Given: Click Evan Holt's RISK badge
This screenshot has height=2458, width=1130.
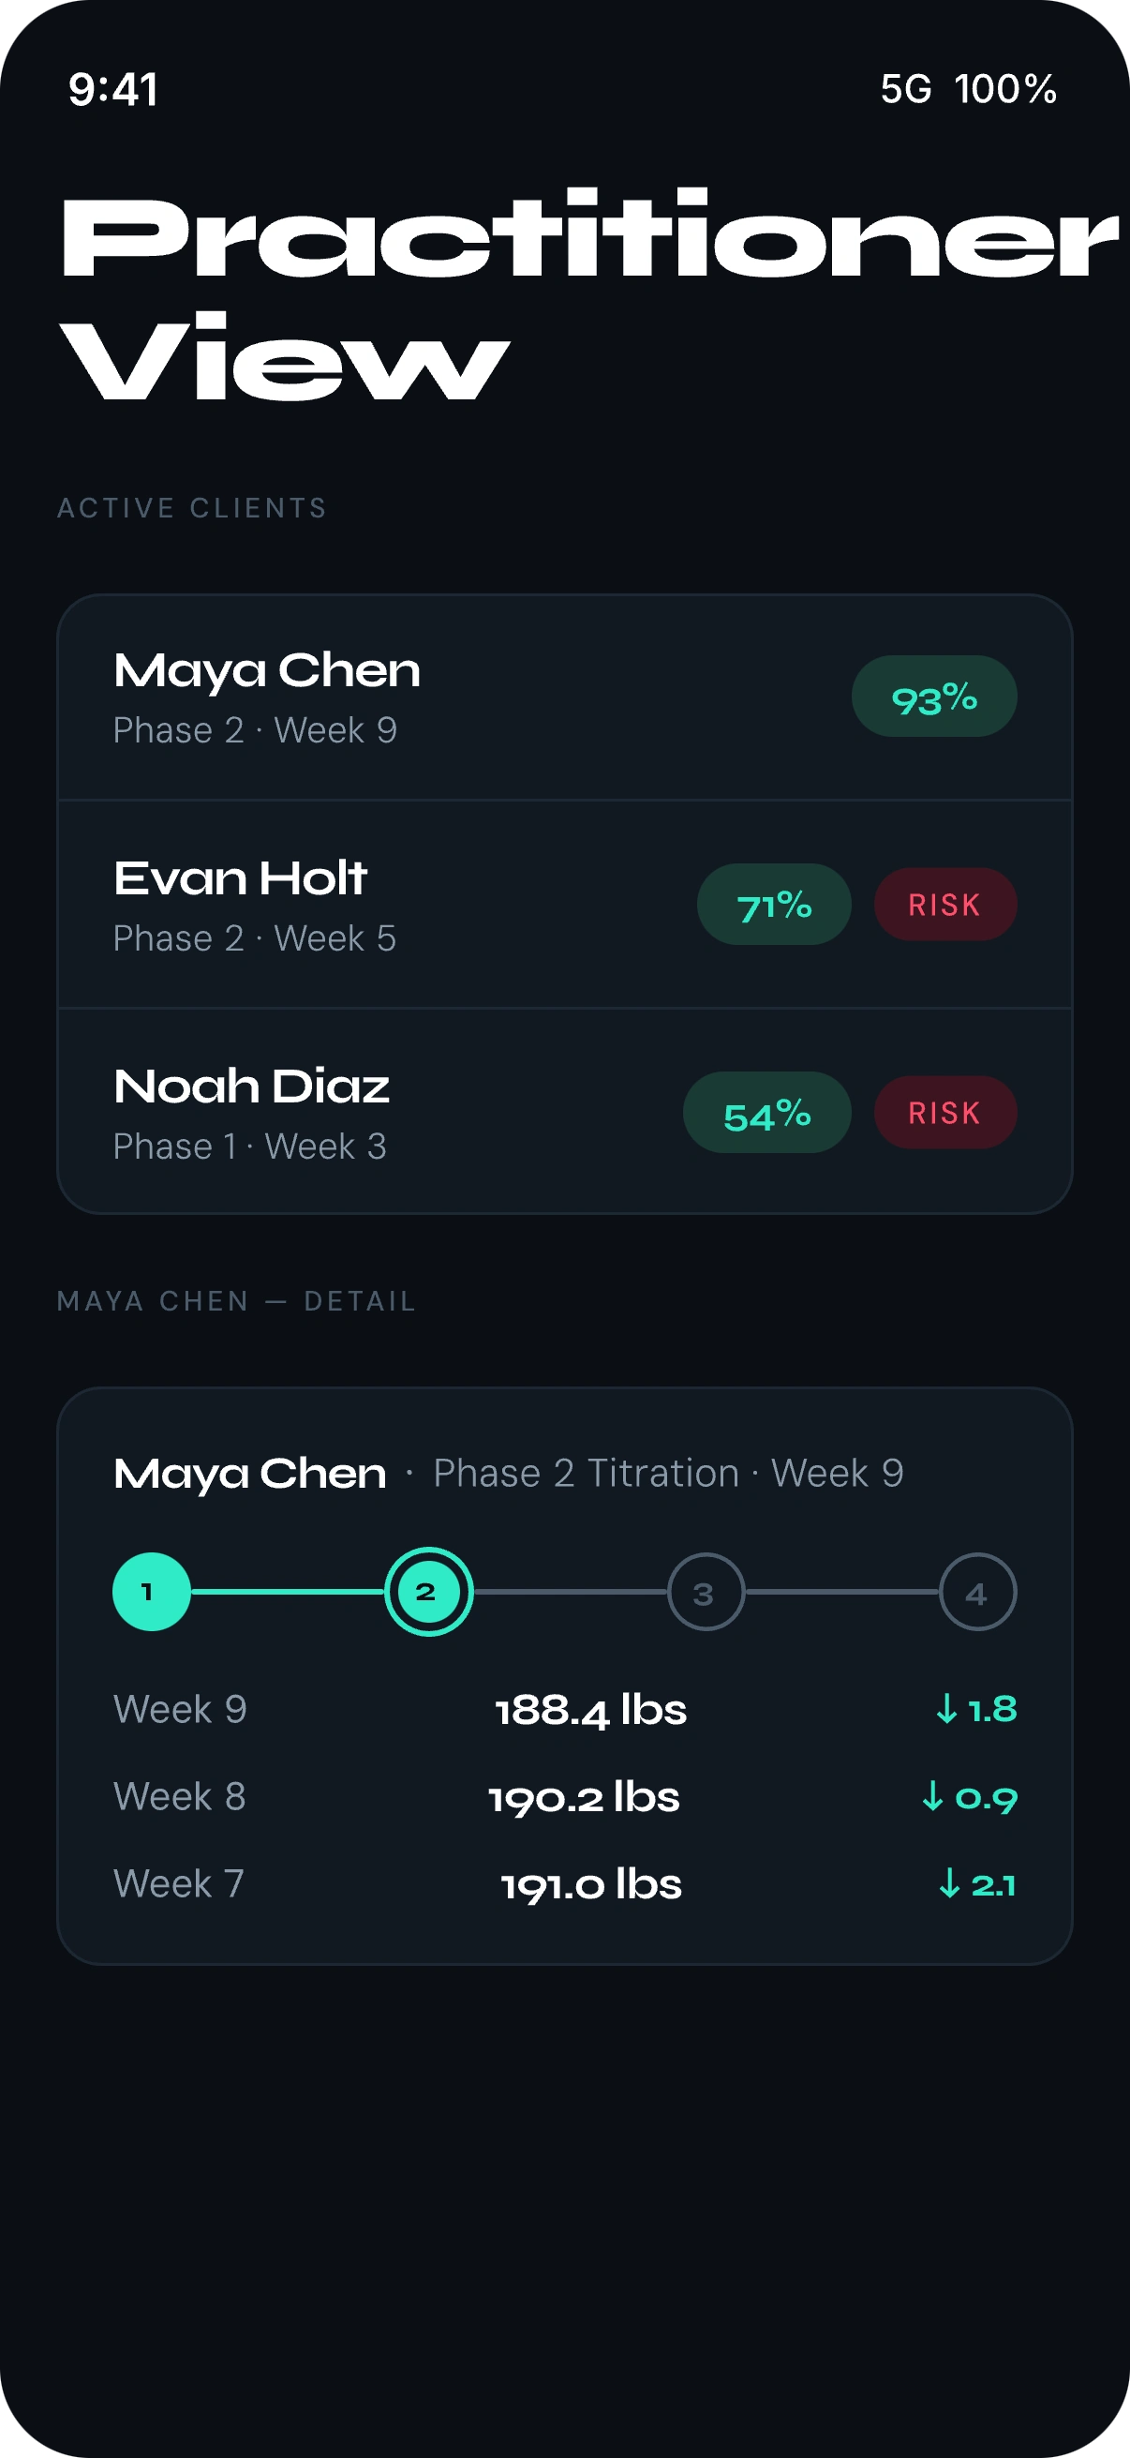Looking at the screenshot, I should coord(945,905).
